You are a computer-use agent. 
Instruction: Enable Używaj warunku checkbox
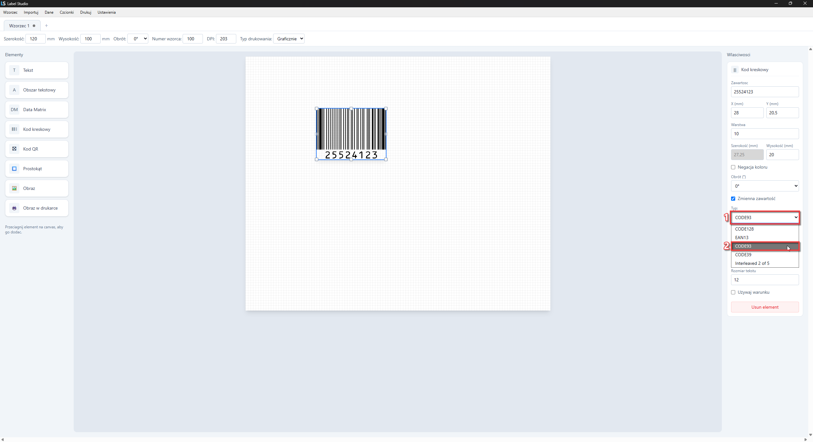tap(733, 292)
